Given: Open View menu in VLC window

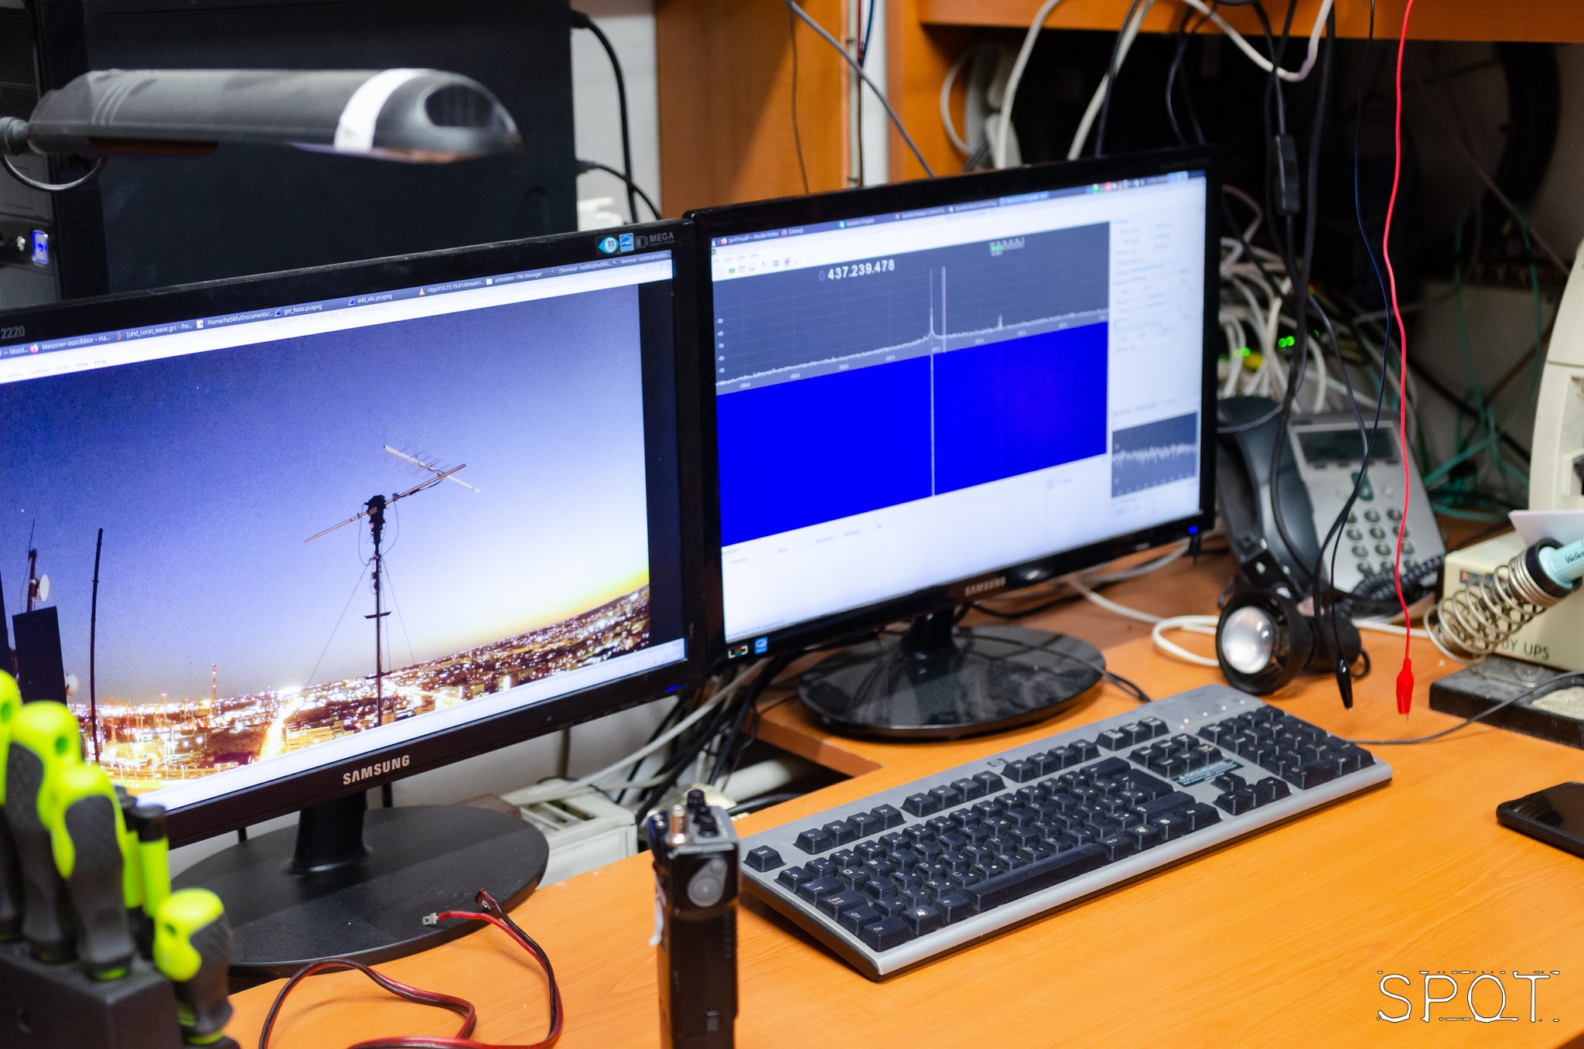Looking at the screenshot, I should [x=81, y=365].
